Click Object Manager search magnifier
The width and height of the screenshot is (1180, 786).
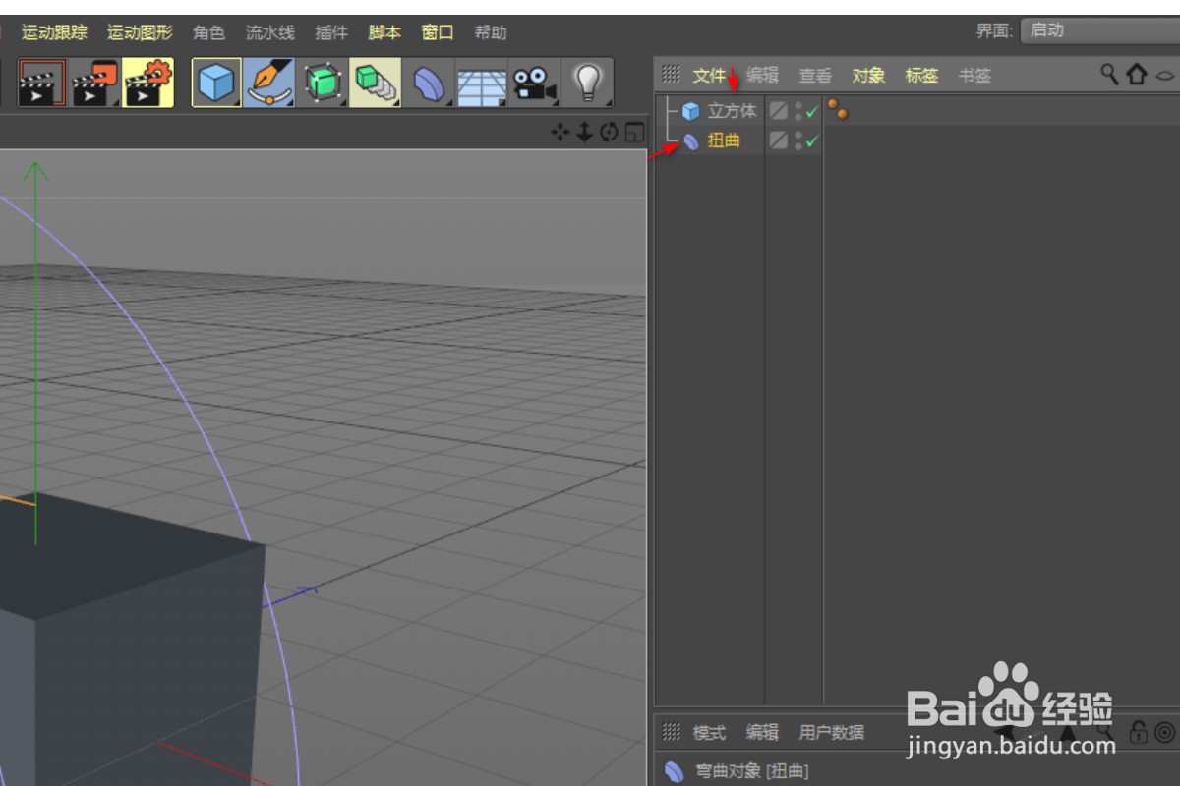pyautogui.click(x=1109, y=74)
